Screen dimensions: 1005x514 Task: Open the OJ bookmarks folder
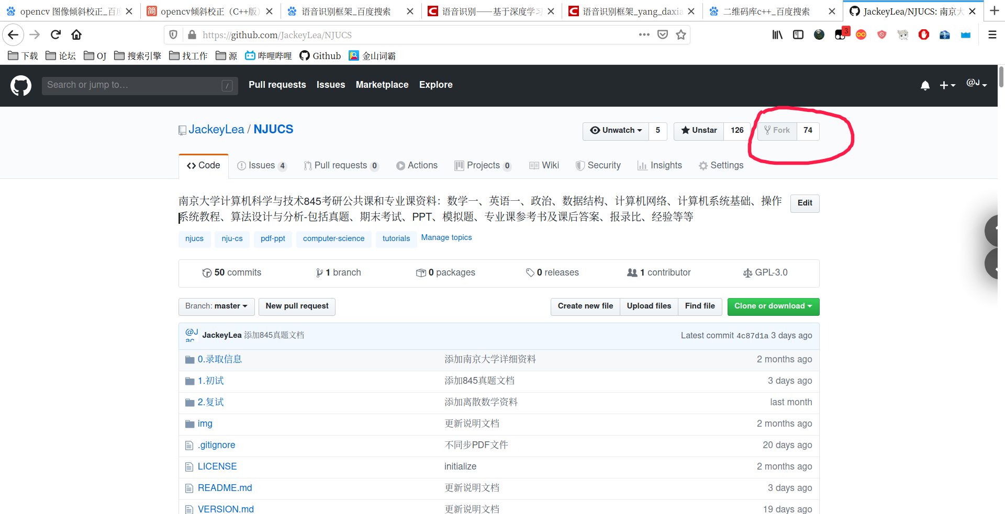point(95,56)
